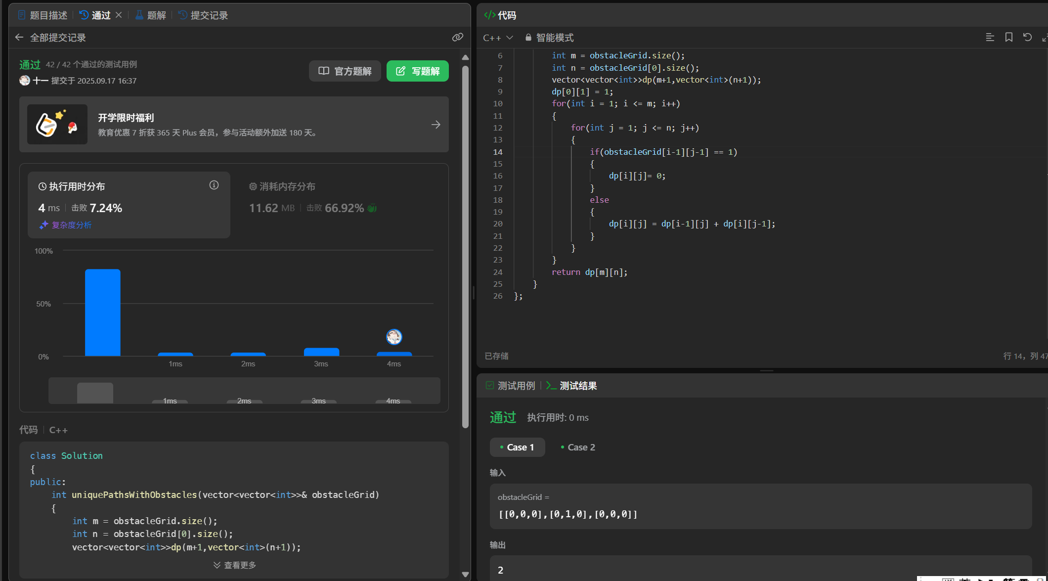1048x581 pixels.
Task: Reset code with the undo arrow icon
Action: pyautogui.click(x=1027, y=38)
